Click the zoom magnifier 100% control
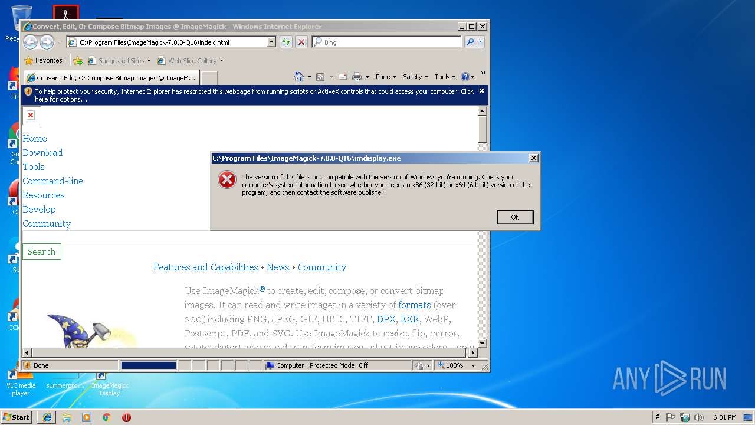755x425 pixels. [451, 365]
